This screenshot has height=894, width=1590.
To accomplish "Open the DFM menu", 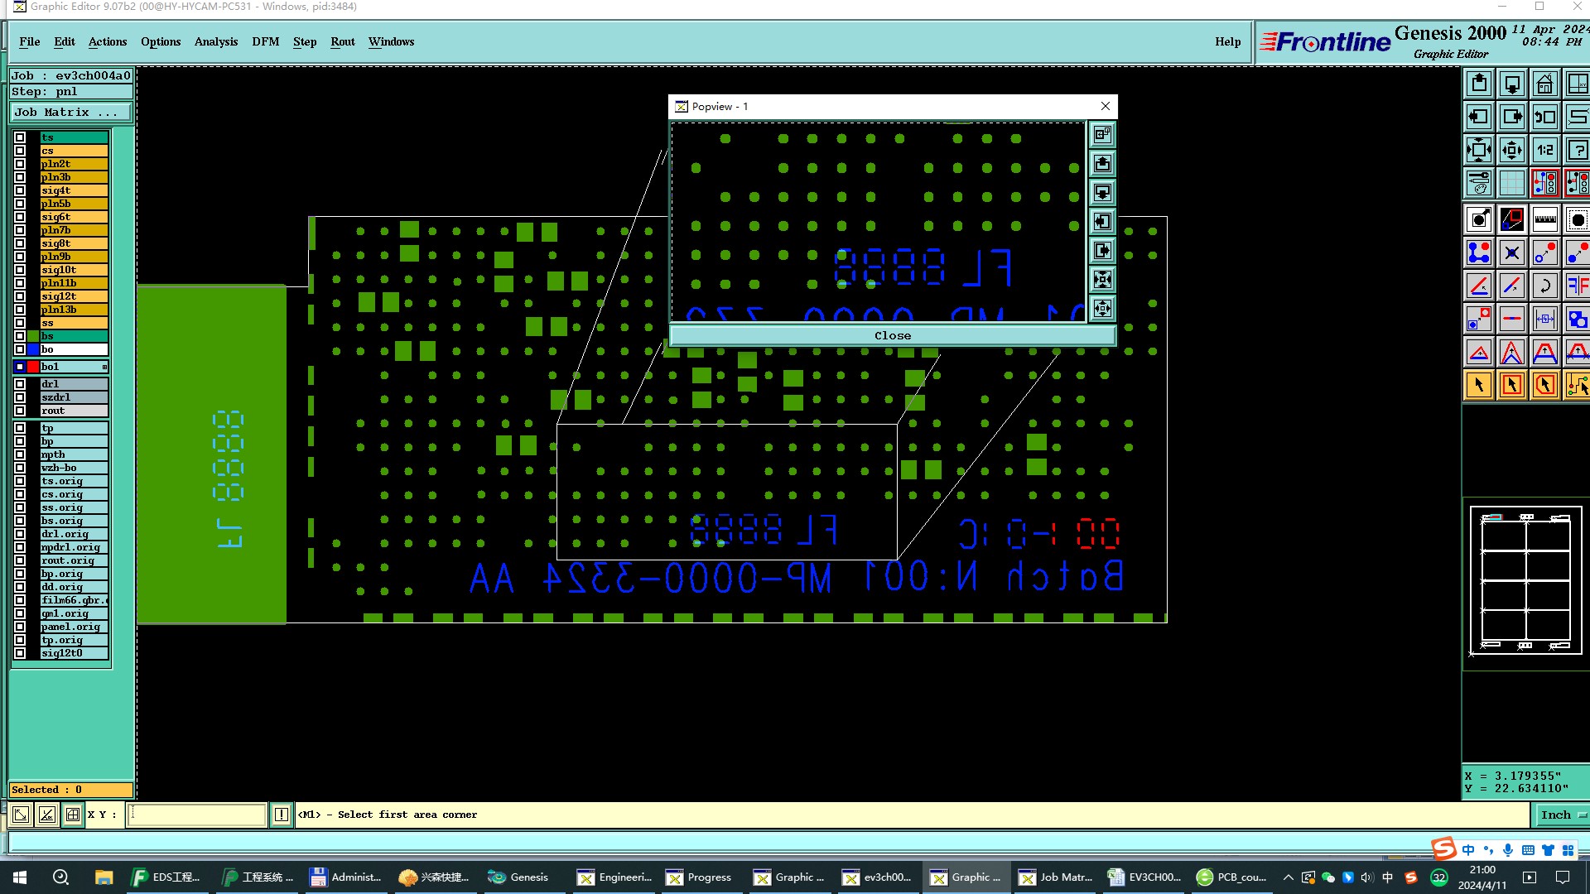I will click(265, 41).
